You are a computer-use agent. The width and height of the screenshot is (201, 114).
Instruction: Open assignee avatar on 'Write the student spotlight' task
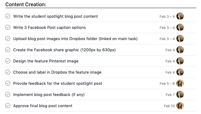click(x=180, y=16)
